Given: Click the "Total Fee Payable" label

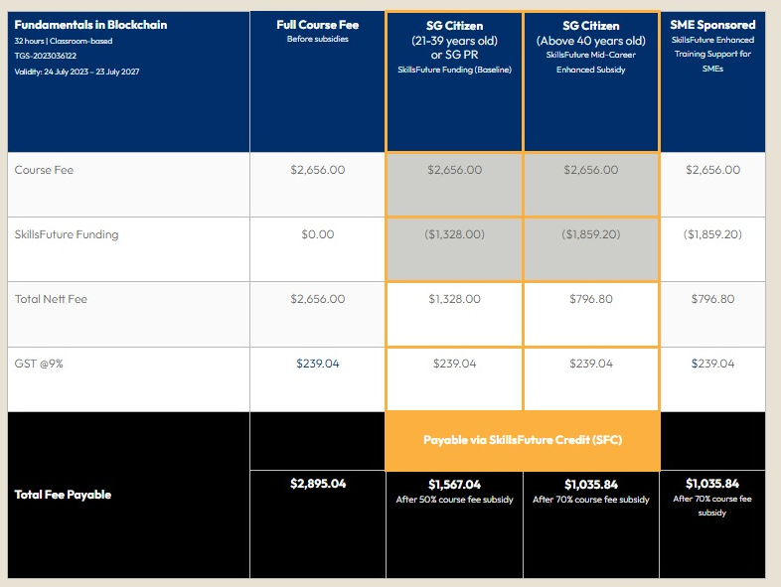Looking at the screenshot, I should click(63, 494).
